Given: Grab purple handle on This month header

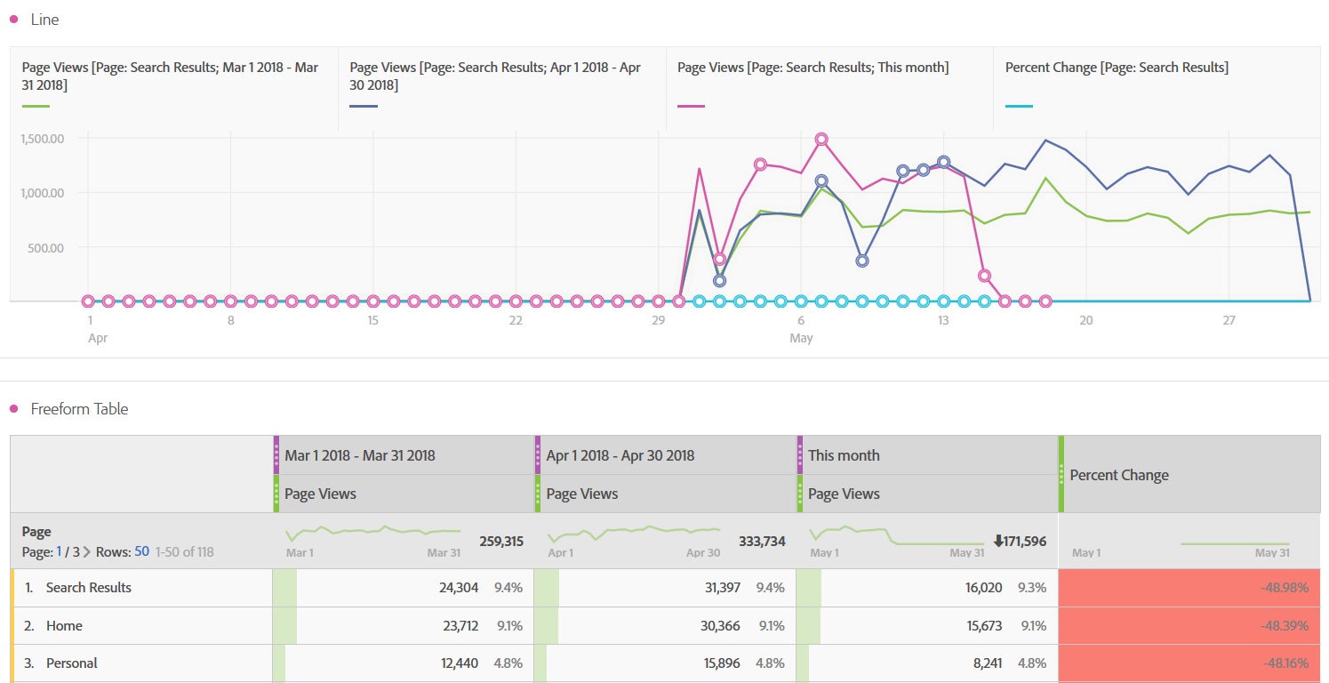Looking at the screenshot, I should pos(800,454).
